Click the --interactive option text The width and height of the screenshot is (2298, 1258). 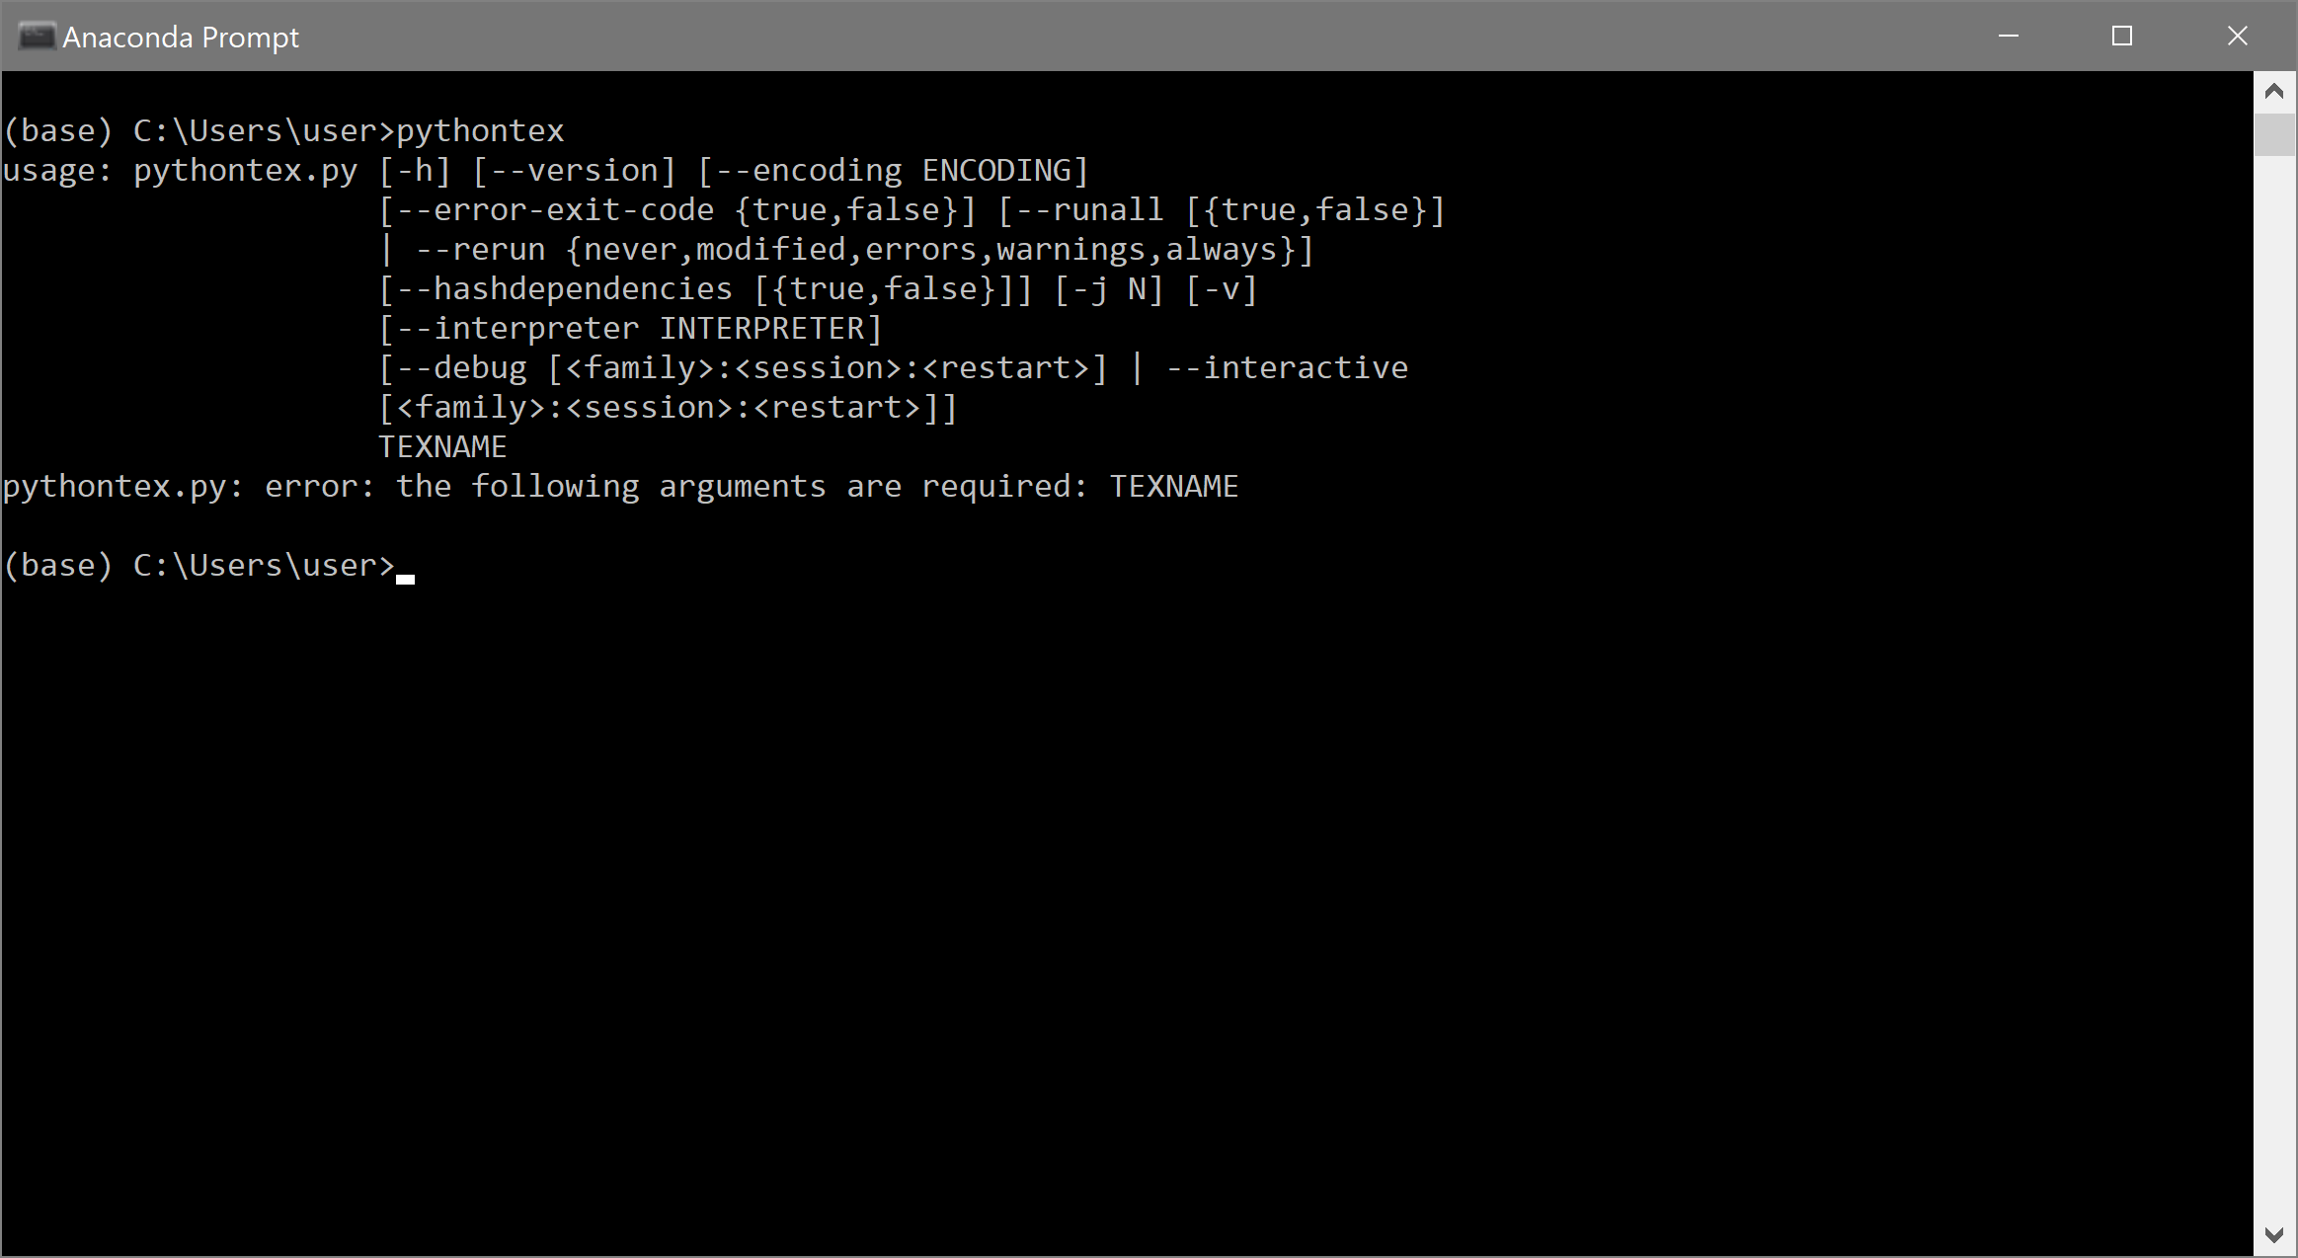pos(1287,366)
